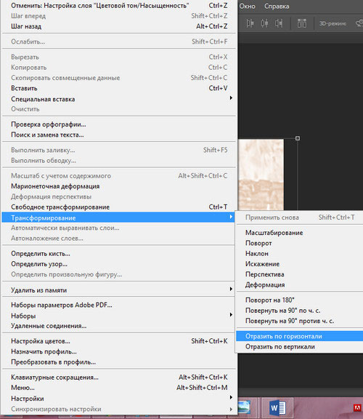Select Деформация in the transform submenu

coord(300,285)
